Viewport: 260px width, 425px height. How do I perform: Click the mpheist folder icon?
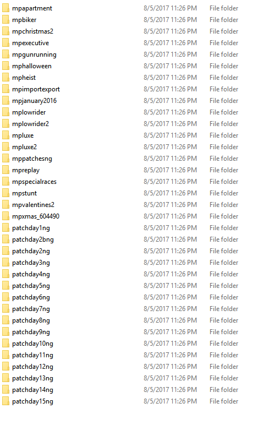5,78
